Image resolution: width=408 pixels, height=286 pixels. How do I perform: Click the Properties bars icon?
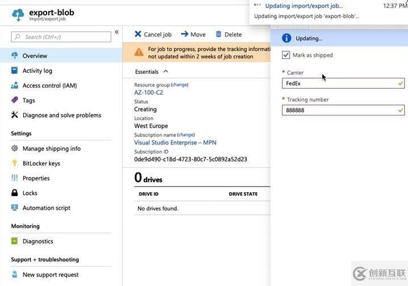pyautogui.click(x=15, y=178)
